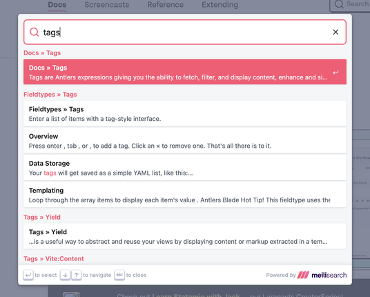Switch to the Screencasts nav tab
370x297 pixels.
coord(107,5)
